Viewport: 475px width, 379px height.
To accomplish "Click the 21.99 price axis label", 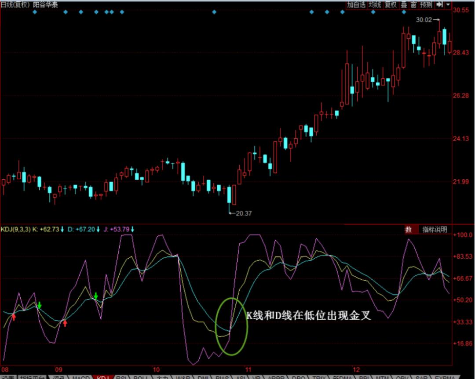I will point(461,181).
